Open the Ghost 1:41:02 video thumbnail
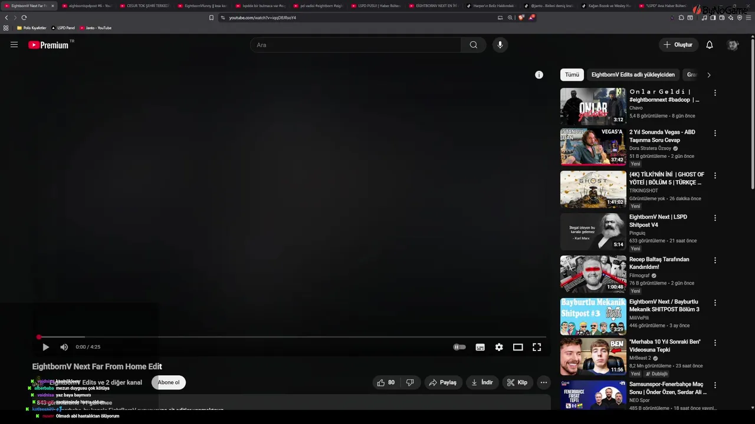755x424 pixels. (593, 189)
